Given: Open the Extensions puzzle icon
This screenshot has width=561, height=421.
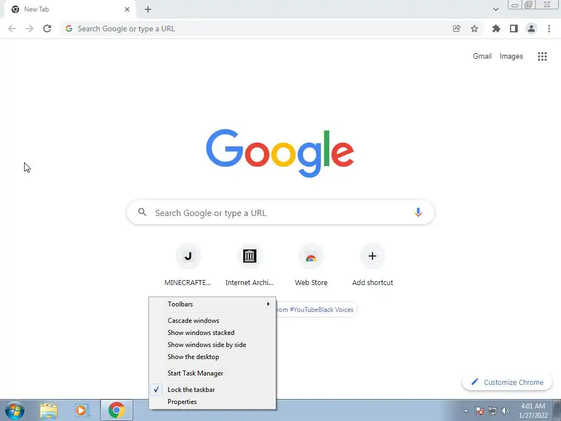Looking at the screenshot, I should click(496, 29).
